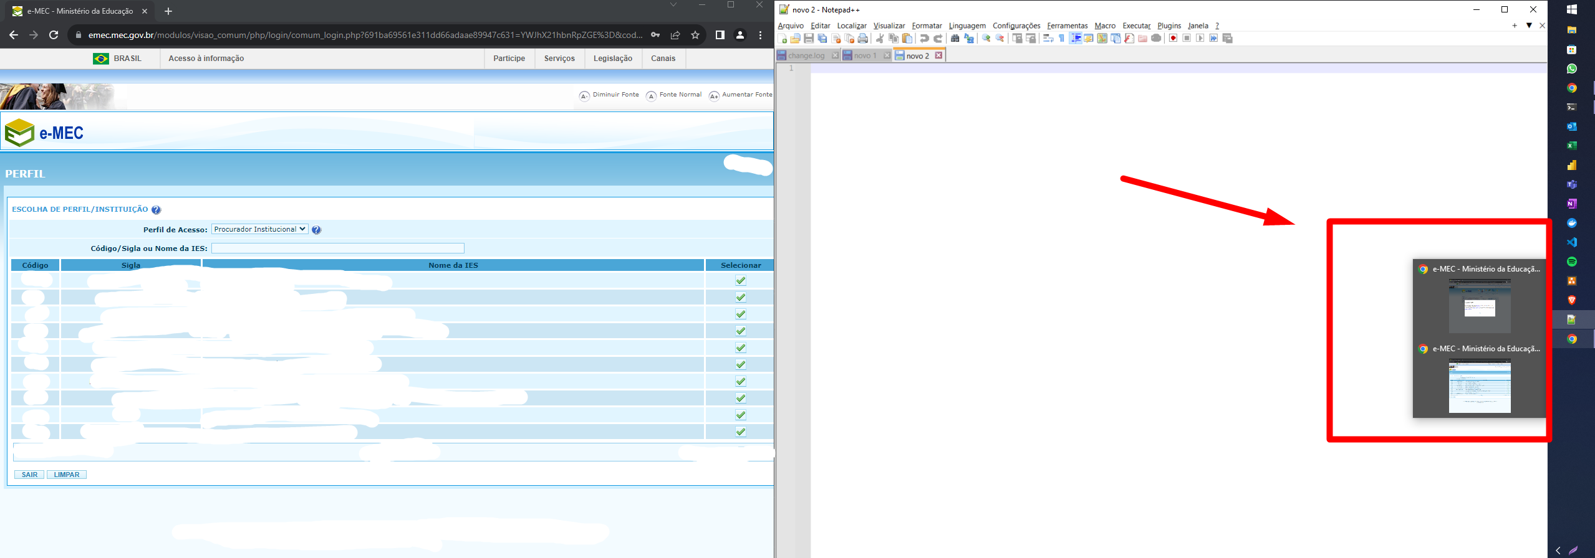Open the Find and Replace icon
Screen dimensions: 1595x558
click(x=969, y=38)
